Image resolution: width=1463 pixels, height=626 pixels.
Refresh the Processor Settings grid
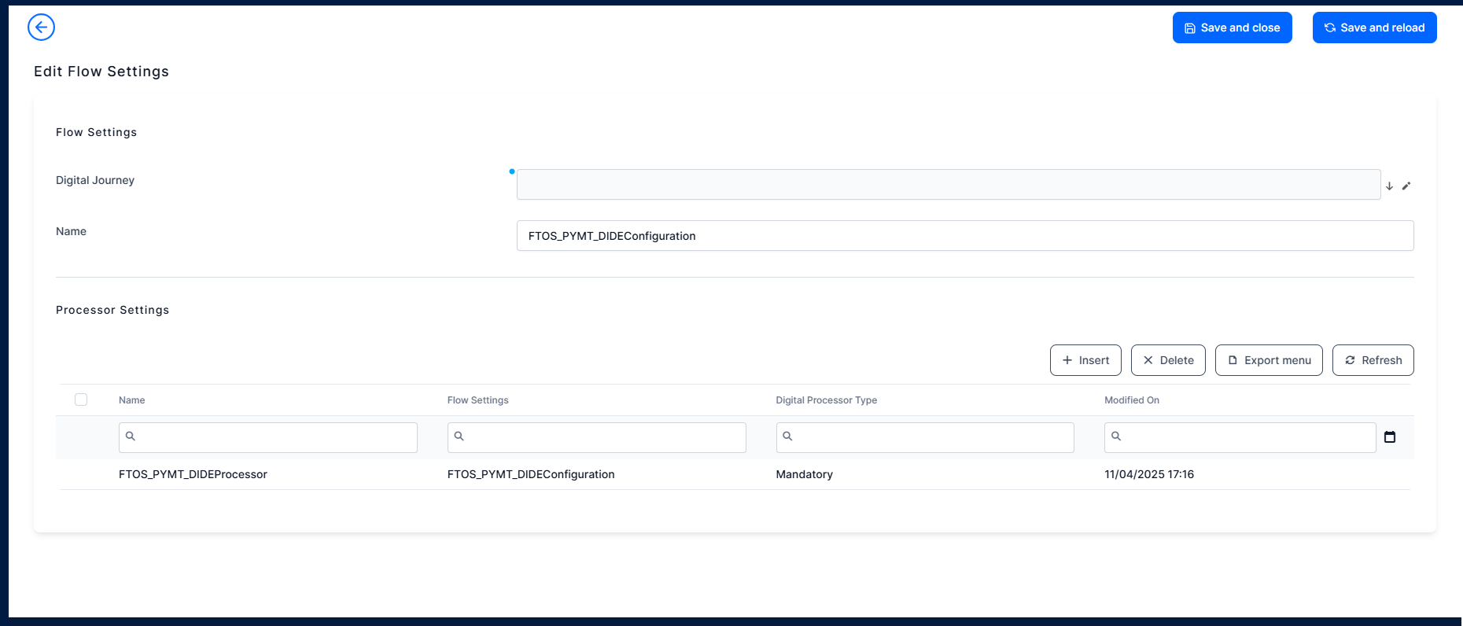1373,360
